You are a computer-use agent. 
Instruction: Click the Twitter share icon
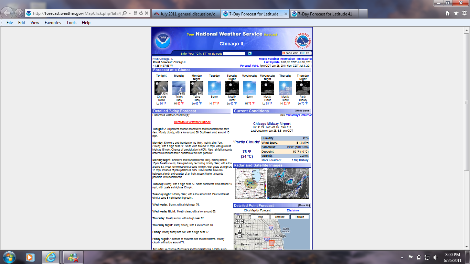304,53
